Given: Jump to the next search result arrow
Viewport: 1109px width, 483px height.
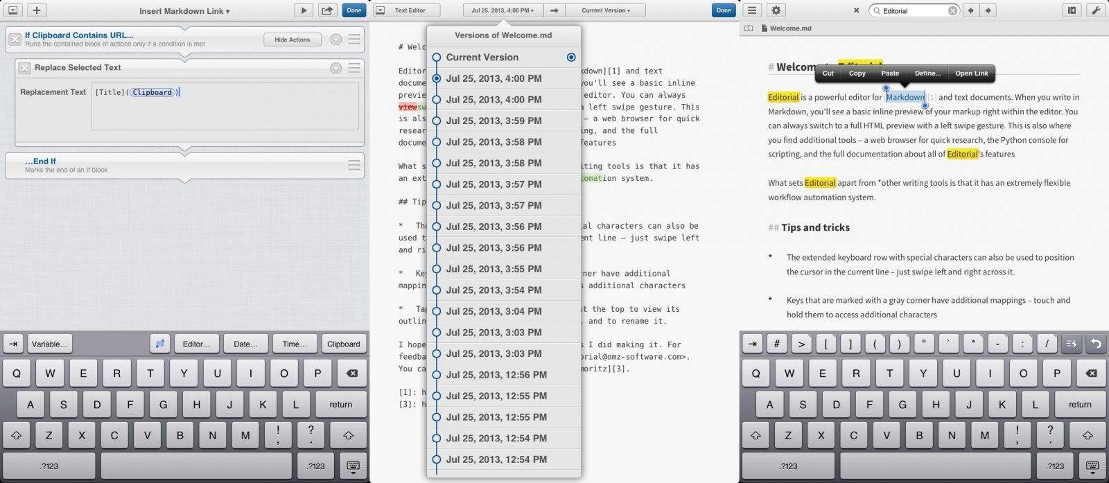Looking at the screenshot, I should coord(988,10).
